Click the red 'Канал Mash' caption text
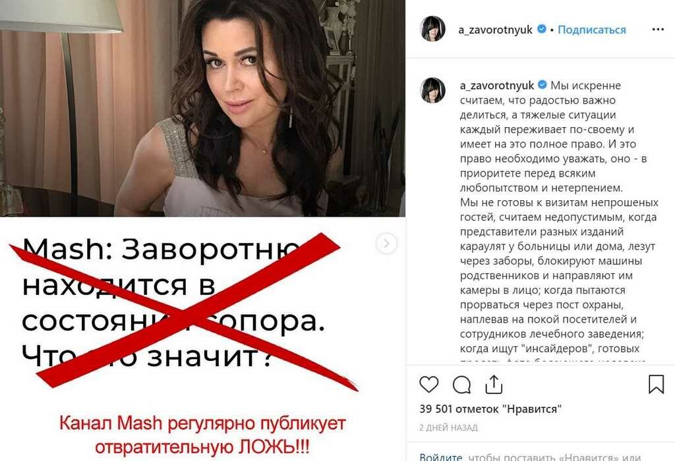Screen dimensions: 675x461 click(x=202, y=435)
